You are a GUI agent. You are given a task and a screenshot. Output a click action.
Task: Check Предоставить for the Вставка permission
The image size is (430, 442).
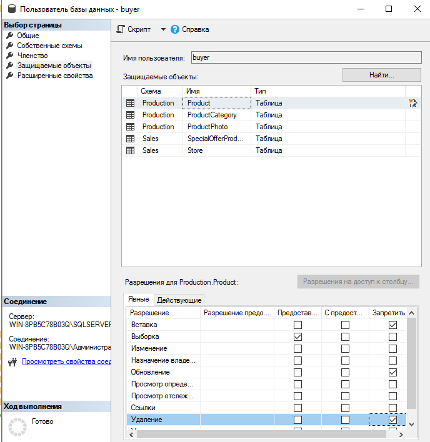pyautogui.click(x=297, y=325)
